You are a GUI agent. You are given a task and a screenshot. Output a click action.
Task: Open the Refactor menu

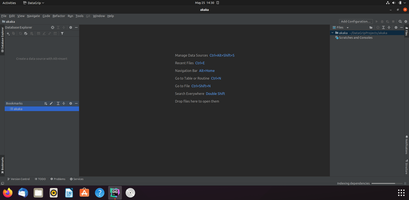coord(59,16)
